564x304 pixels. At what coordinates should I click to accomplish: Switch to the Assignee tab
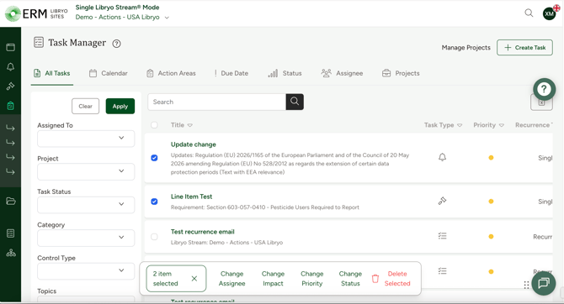342,73
